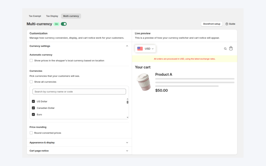Click the Storefront setup button
Viewport: 266px width, 166px height.
tap(211, 24)
